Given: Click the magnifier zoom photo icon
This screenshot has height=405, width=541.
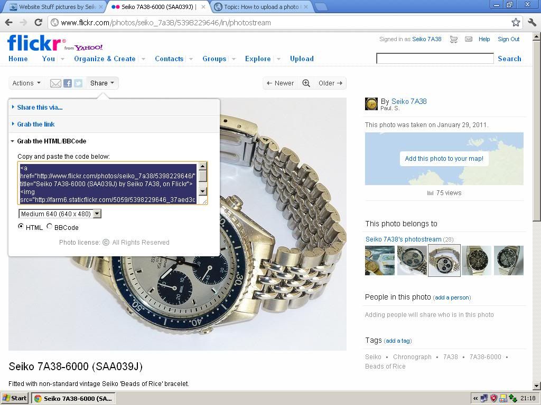Looking at the screenshot, I should pos(306,83).
